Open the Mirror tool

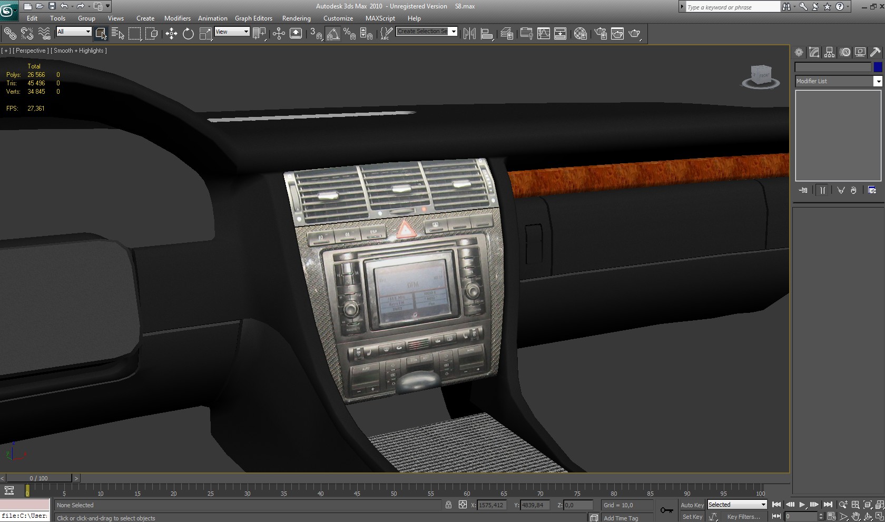pos(469,34)
